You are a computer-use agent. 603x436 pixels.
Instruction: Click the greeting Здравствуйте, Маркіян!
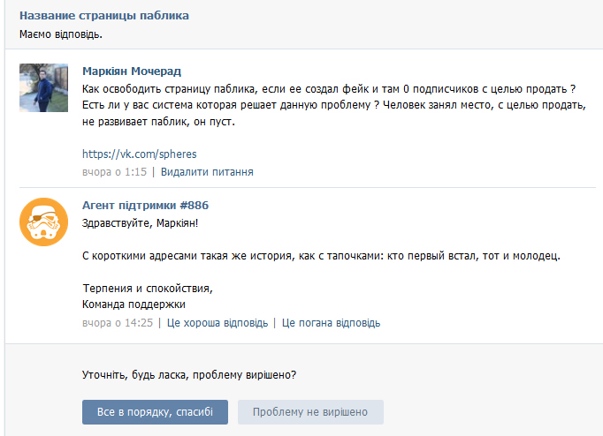(140, 222)
